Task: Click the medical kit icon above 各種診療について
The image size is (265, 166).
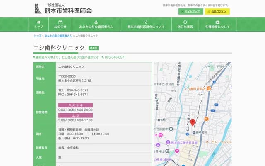Action: pos(217,22)
